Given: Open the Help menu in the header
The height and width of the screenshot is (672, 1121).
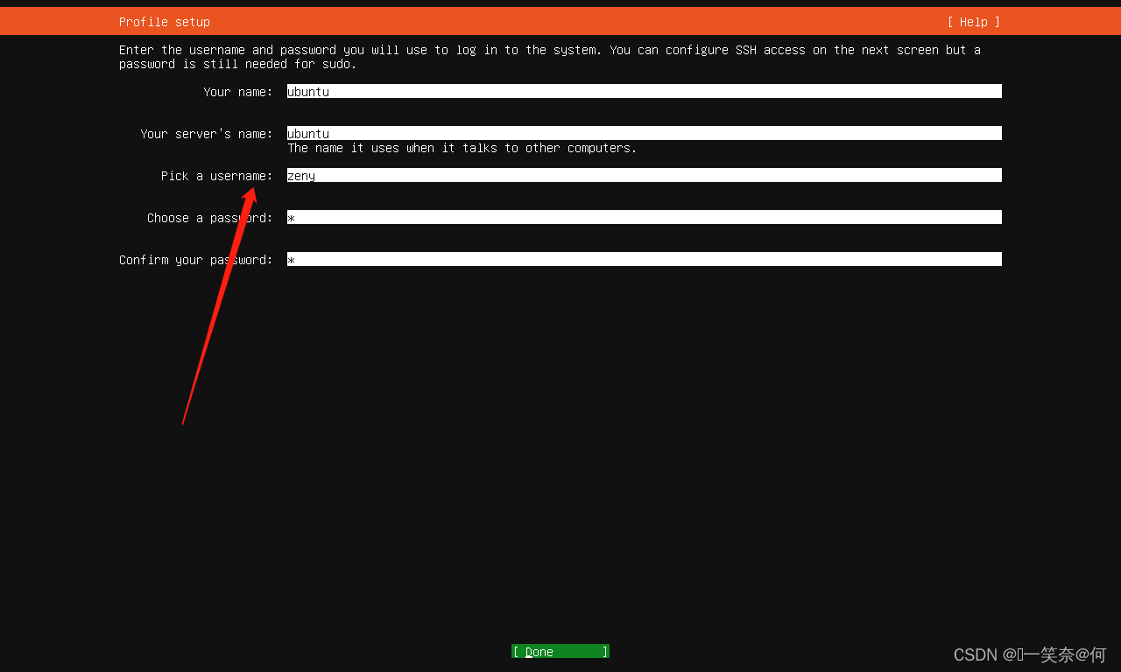Looking at the screenshot, I should coord(973,22).
